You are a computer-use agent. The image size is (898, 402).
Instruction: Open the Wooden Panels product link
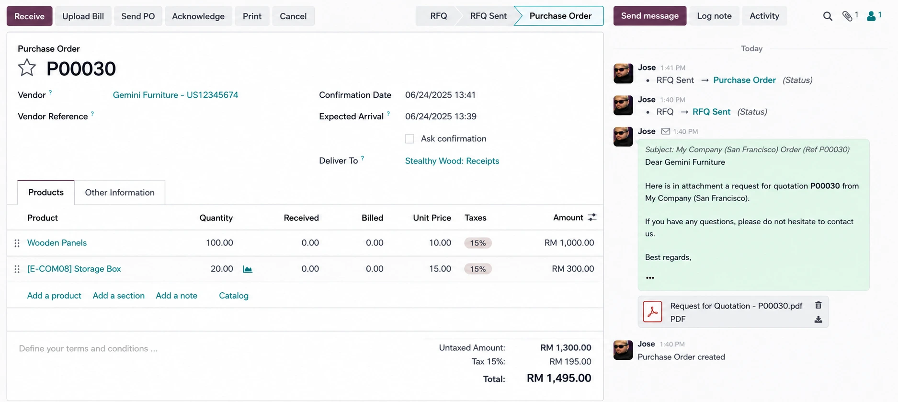pos(57,243)
